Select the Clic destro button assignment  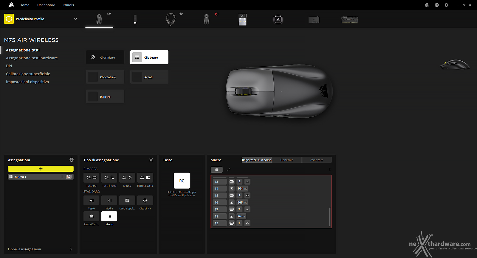coord(149,57)
